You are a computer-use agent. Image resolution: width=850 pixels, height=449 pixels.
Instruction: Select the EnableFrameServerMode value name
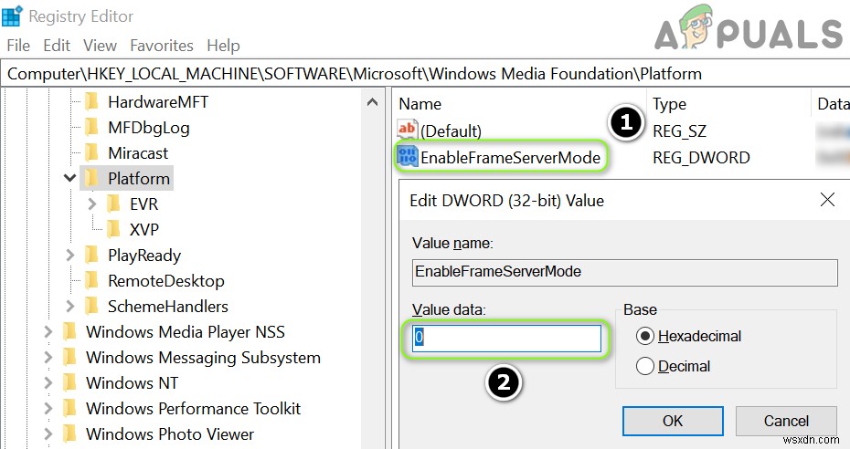510,157
